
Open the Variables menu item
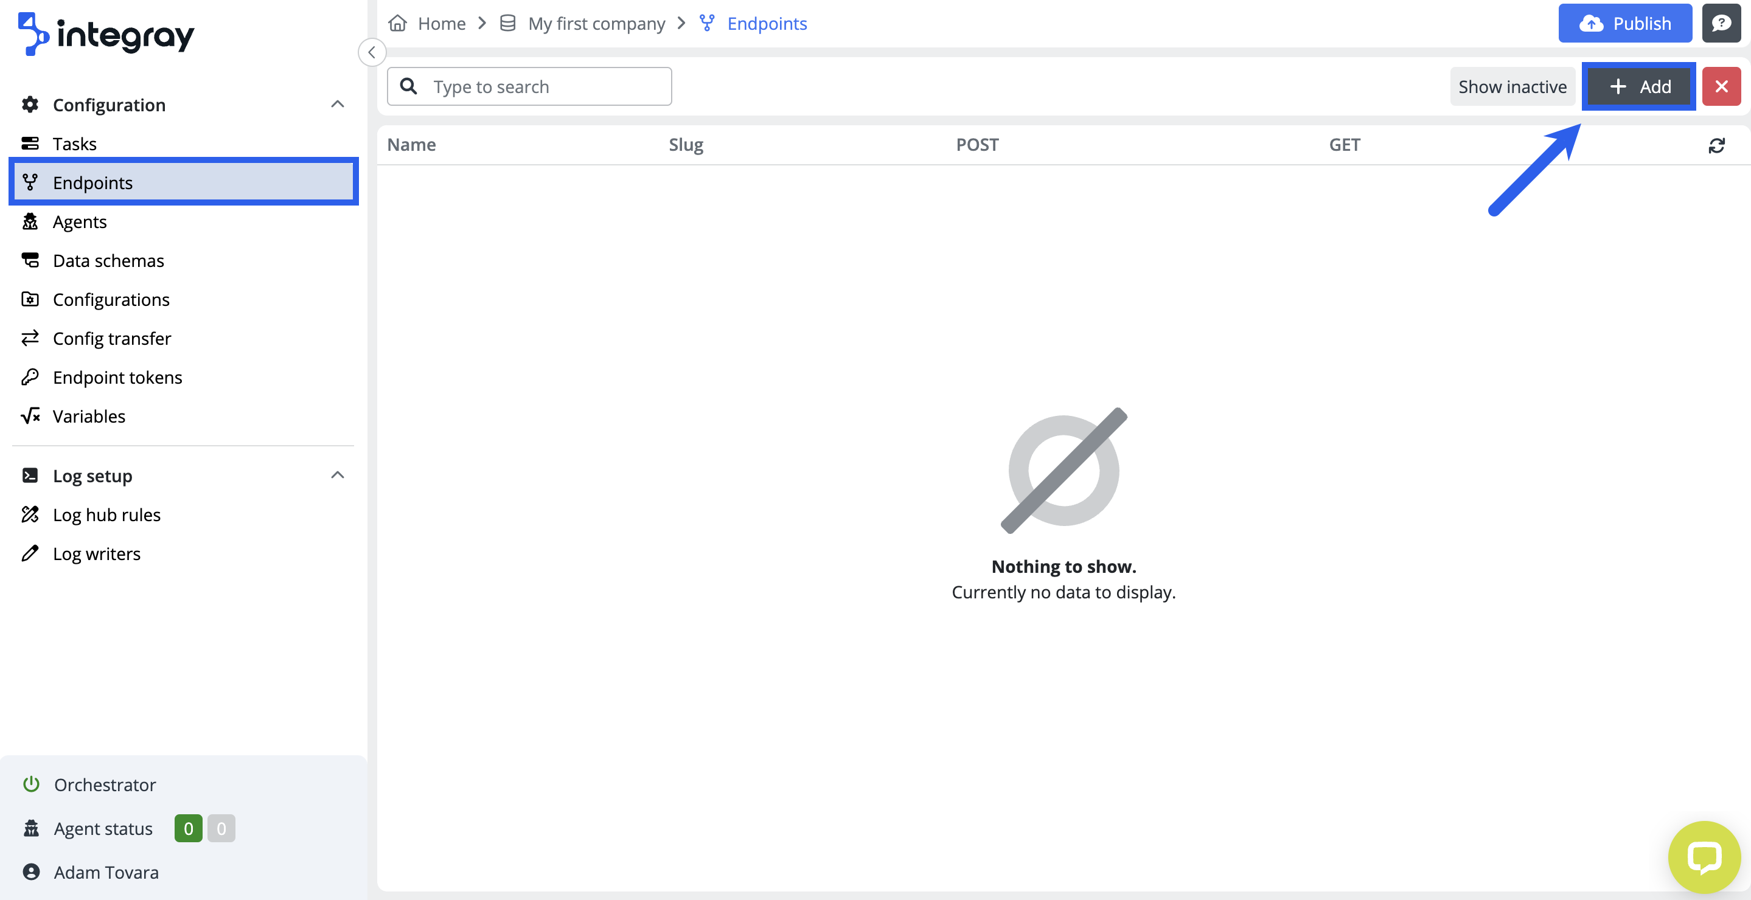89,417
